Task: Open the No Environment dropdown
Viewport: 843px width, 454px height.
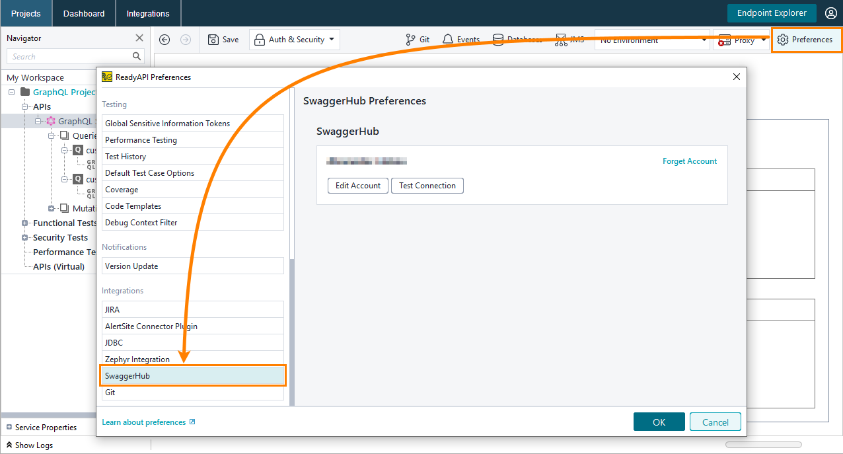Action: pos(651,40)
